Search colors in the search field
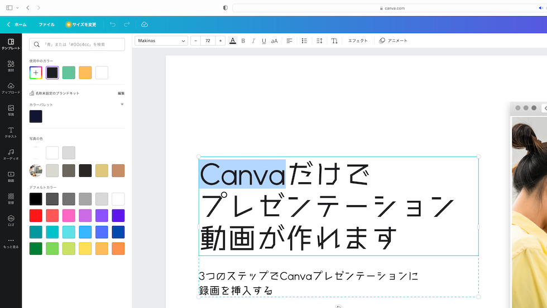 [x=77, y=44]
